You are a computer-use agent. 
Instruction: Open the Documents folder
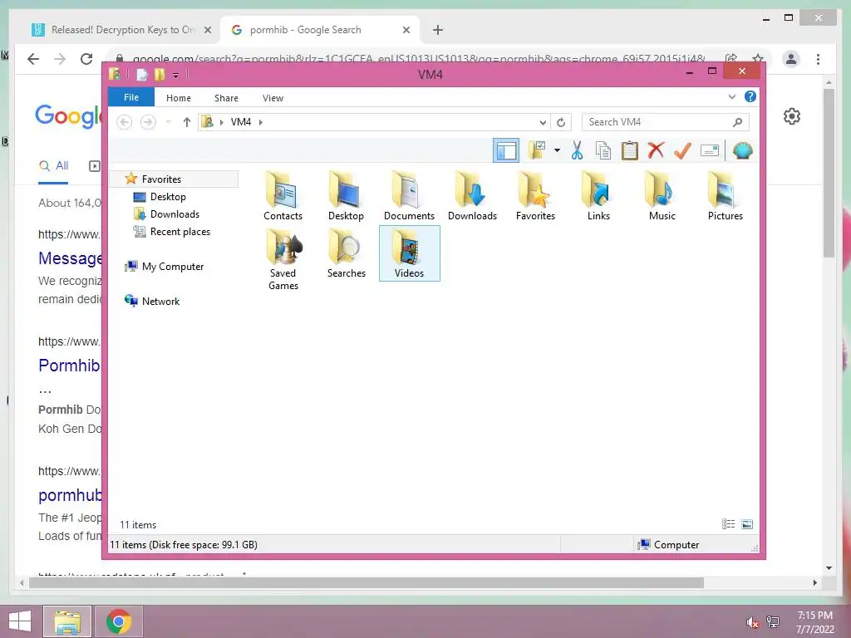409,196
